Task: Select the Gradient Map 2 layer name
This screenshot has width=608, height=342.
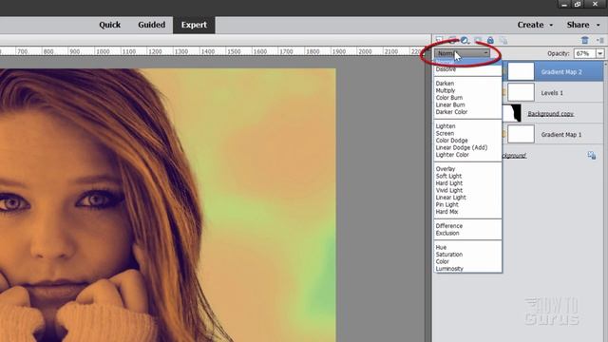Action: (x=561, y=72)
